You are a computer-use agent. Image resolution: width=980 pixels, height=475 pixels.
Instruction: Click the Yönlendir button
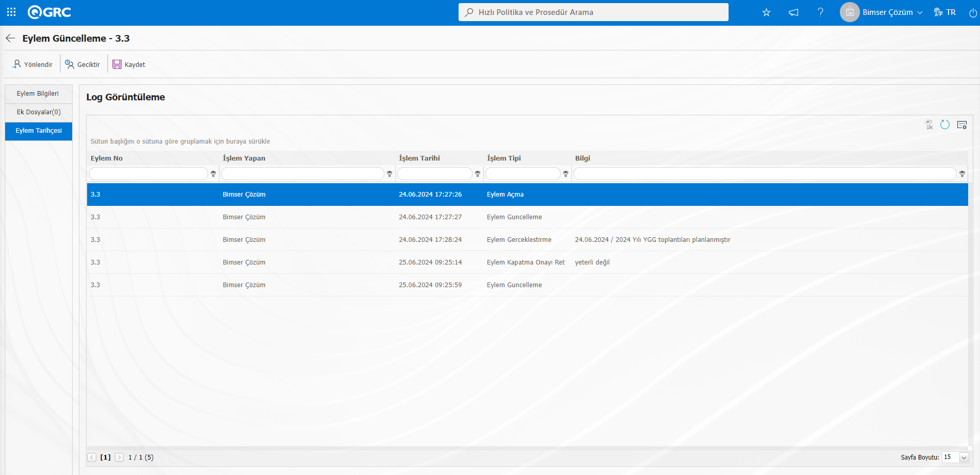tap(32, 64)
